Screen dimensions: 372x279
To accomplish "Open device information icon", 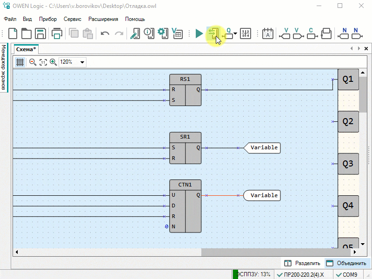I will (149, 33).
